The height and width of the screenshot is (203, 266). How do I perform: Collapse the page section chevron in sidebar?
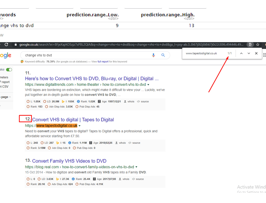coord(10,97)
